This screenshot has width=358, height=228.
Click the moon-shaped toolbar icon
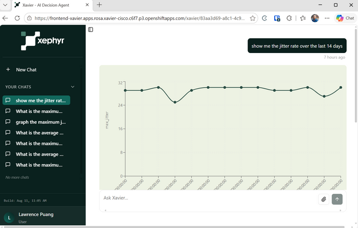[x=264, y=18]
